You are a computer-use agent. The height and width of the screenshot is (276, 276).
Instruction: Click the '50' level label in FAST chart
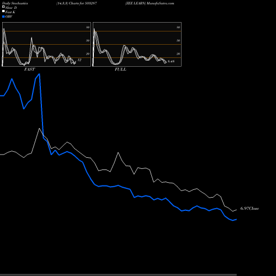click(x=88, y=40)
